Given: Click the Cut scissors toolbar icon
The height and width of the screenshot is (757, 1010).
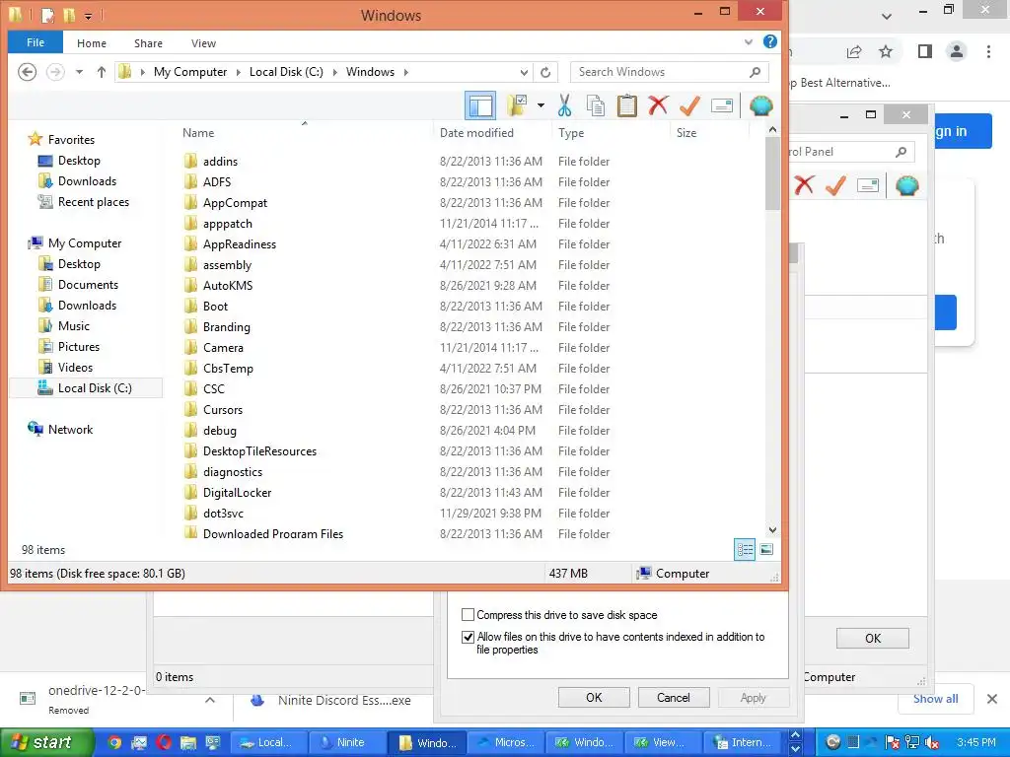Looking at the screenshot, I should pos(565,105).
